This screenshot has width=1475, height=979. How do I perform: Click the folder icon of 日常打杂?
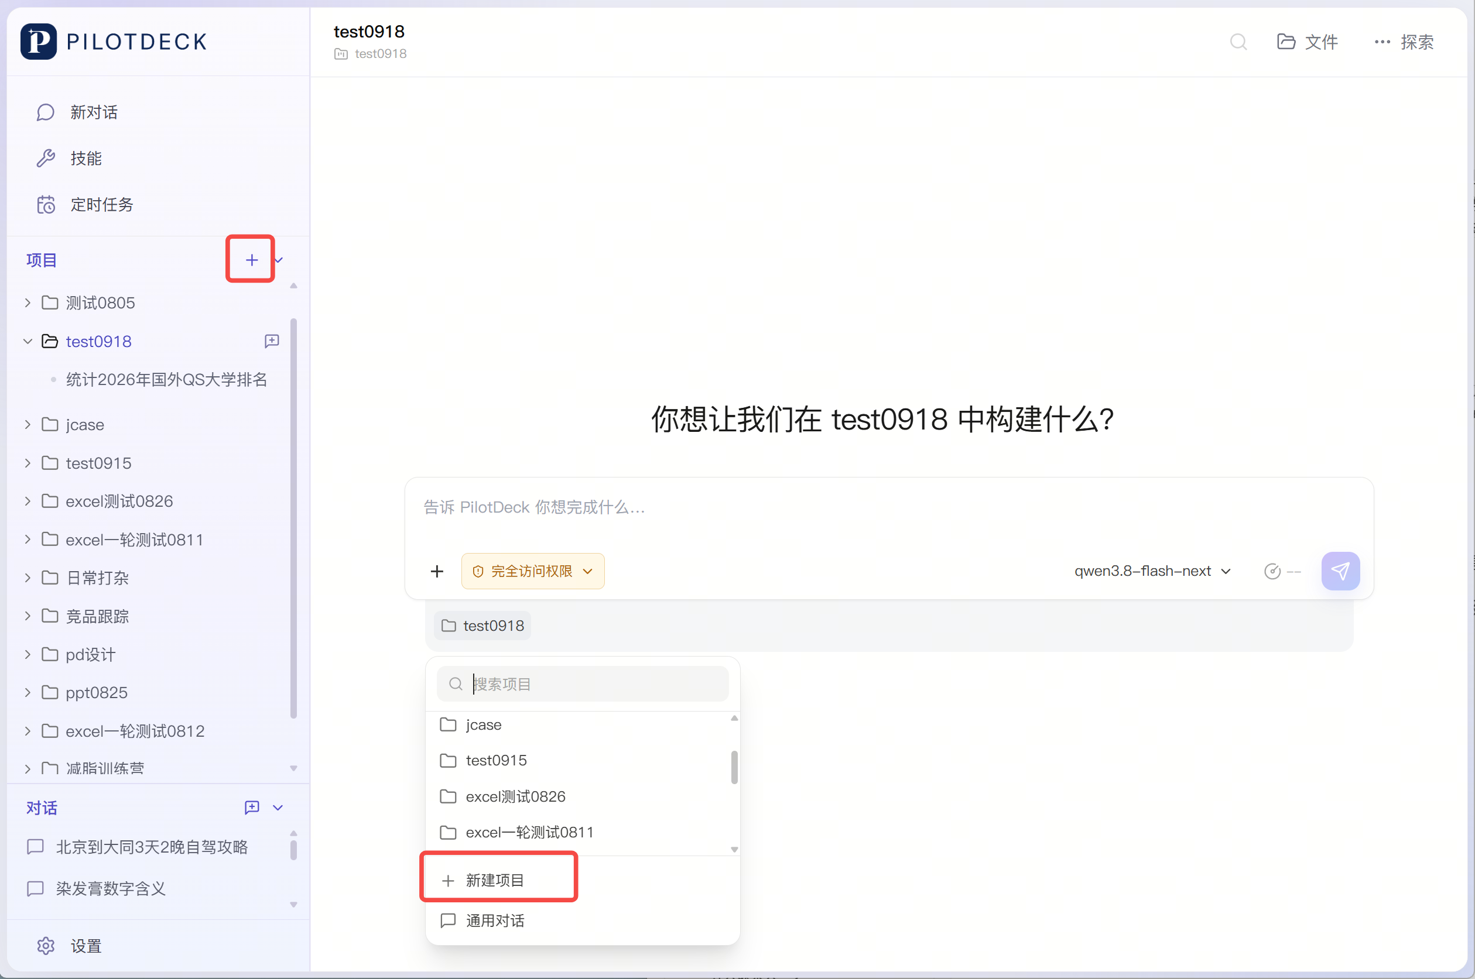coord(49,578)
